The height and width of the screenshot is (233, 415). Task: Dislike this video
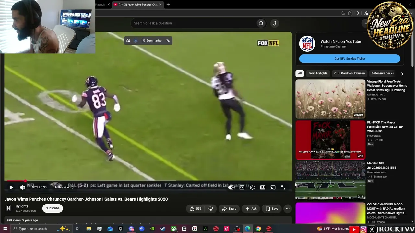point(211,209)
